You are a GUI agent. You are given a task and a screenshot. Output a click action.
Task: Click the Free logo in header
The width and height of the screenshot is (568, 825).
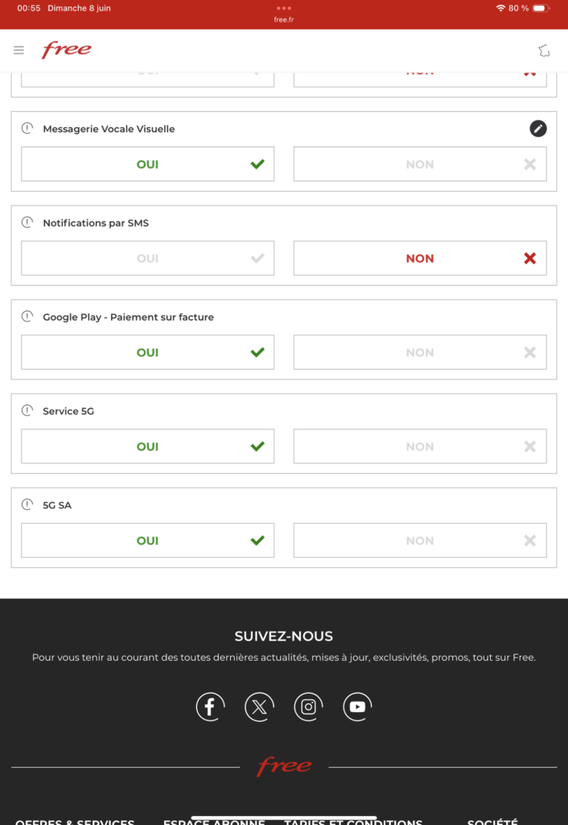click(66, 50)
